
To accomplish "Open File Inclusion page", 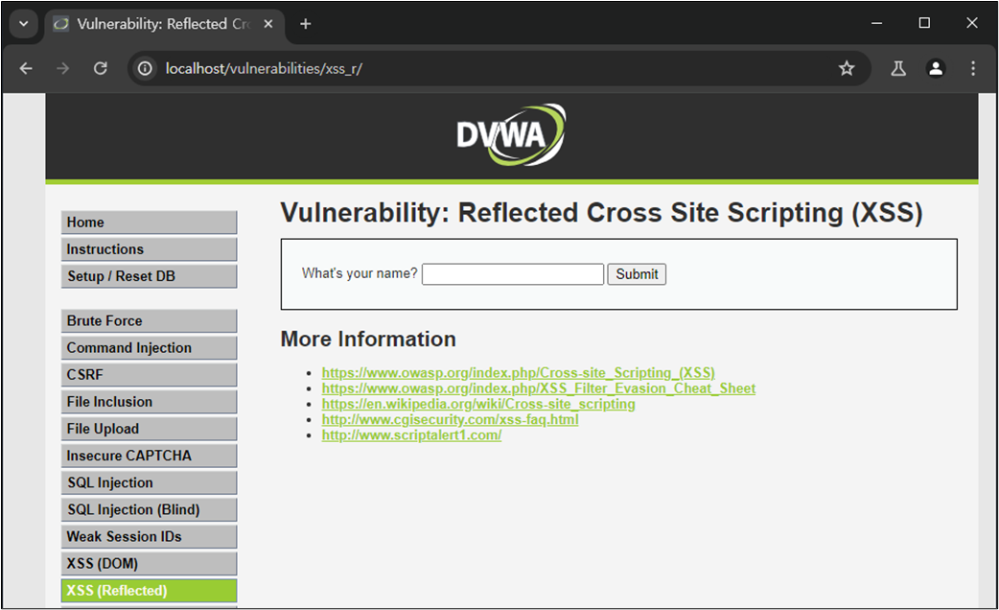I will 150,402.
